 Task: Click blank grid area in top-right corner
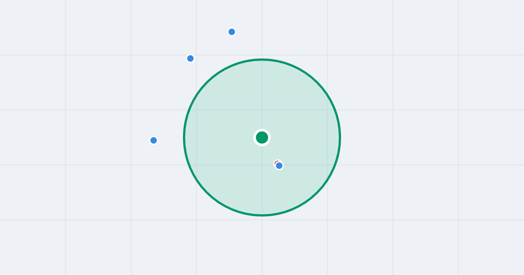pyautogui.click(x=491, y=26)
